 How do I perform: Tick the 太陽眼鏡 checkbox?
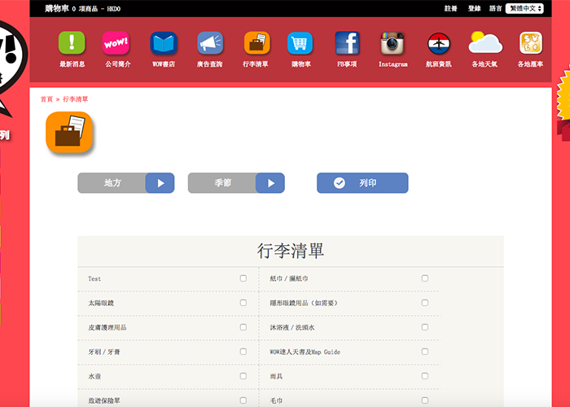pyautogui.click(x=243, y=303)
